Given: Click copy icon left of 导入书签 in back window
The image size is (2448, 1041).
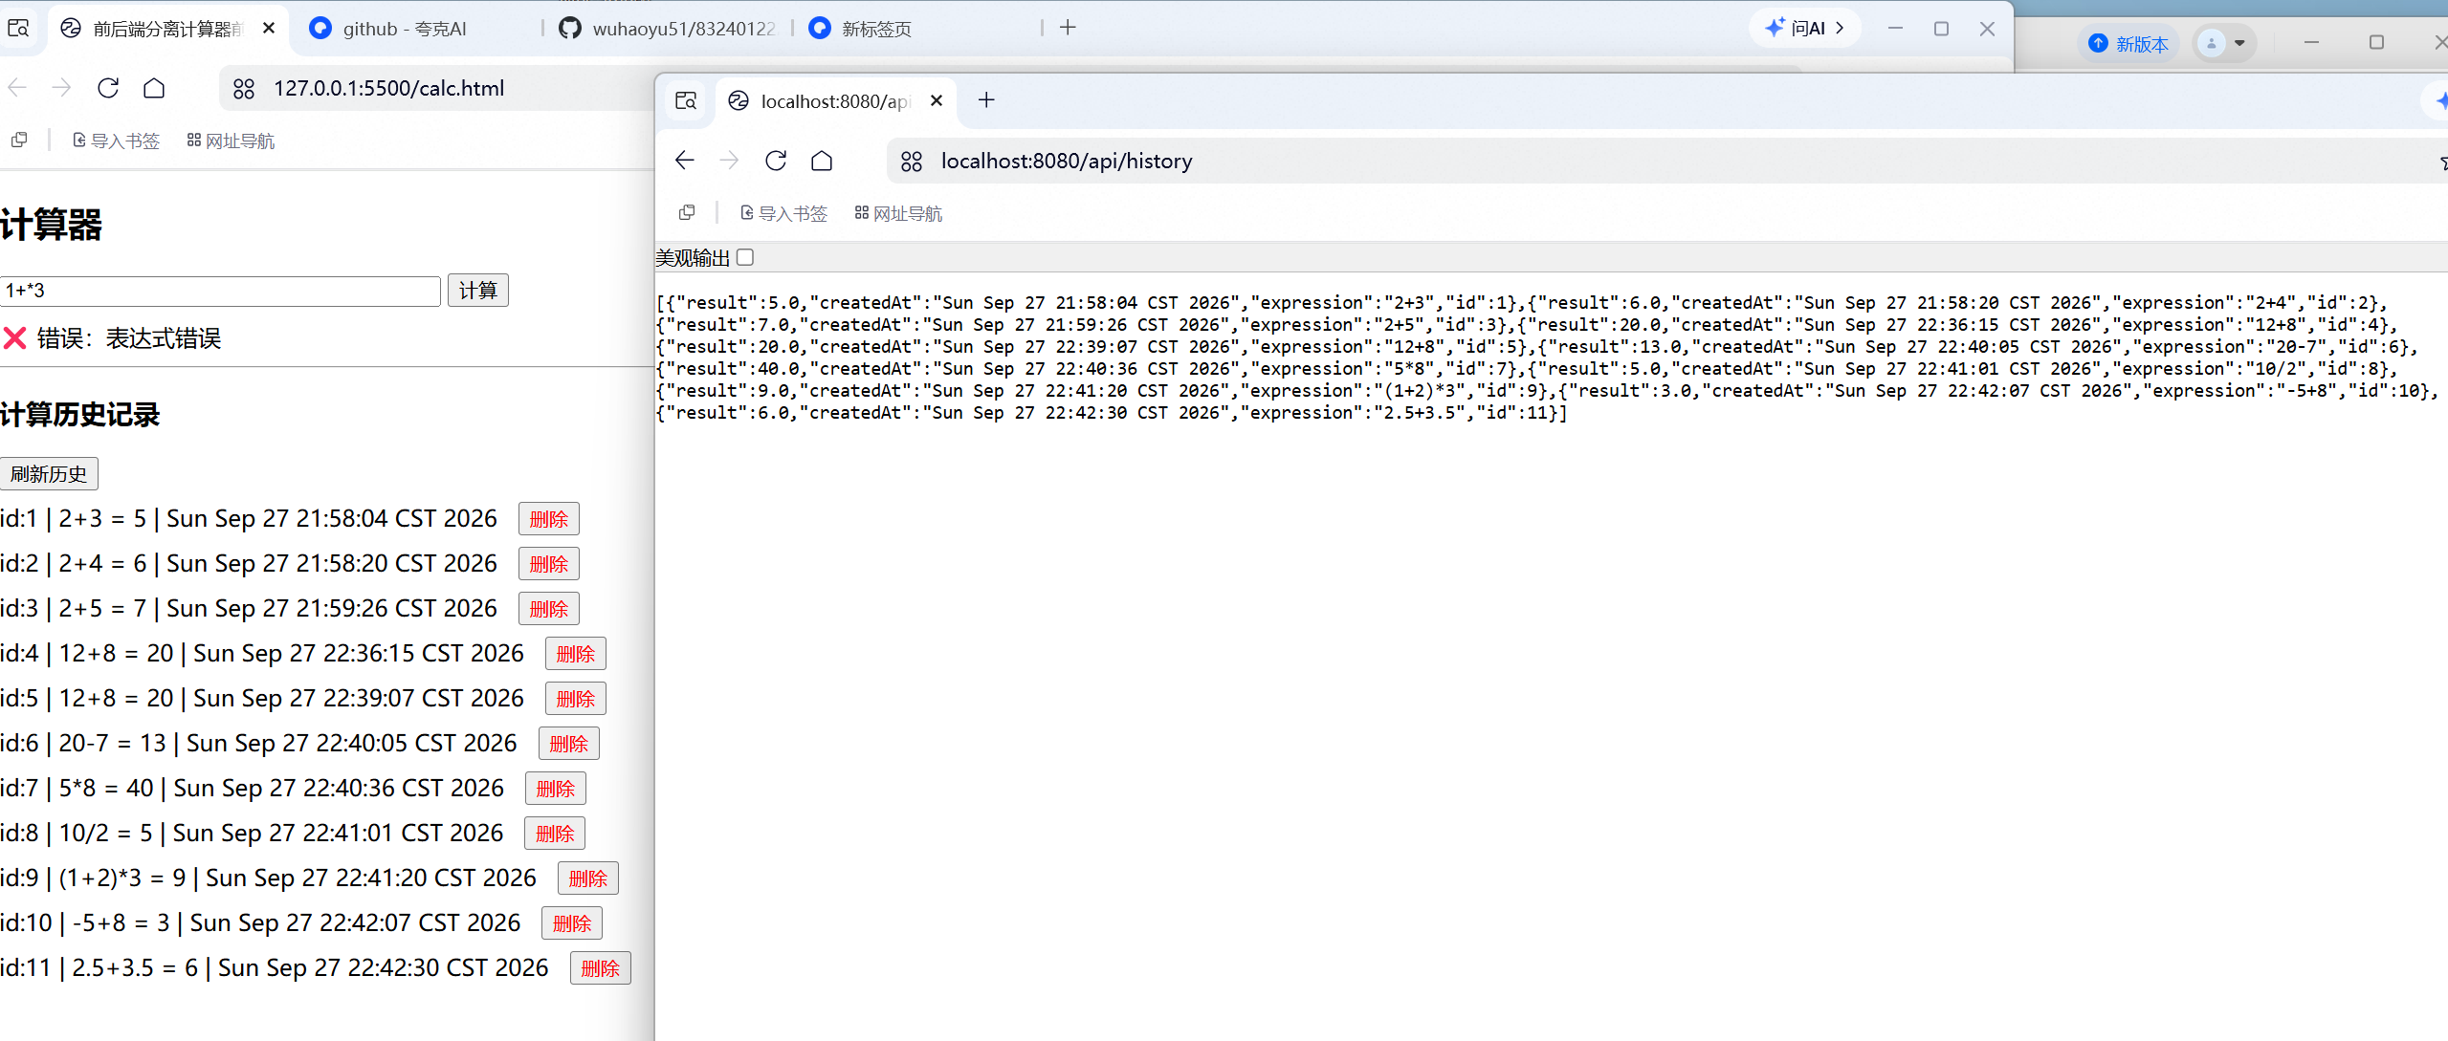Looking at the screenshot, I should coord(19,140).
